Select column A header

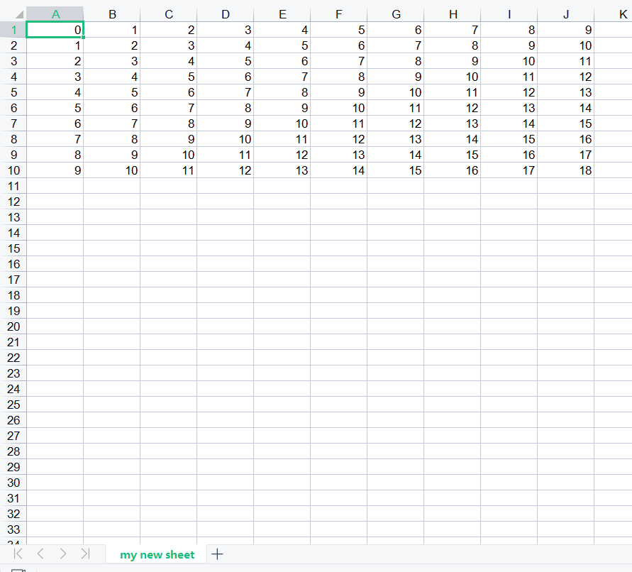(x=55, y=14)
